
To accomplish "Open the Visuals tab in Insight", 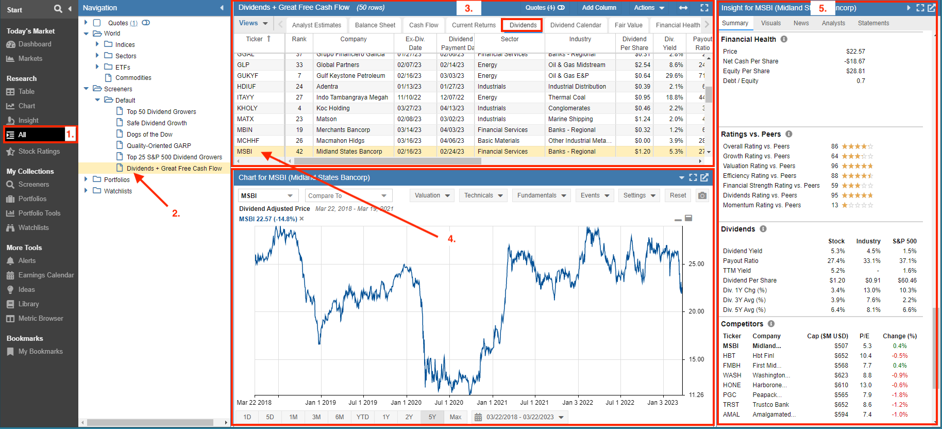I will pyautogui.click(x=771, y=23).
